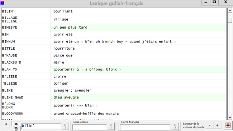Click the Texte français magnifier search icon
Image resolution: width=233 pixels, height=131 pixels.
tap(175, 126)
